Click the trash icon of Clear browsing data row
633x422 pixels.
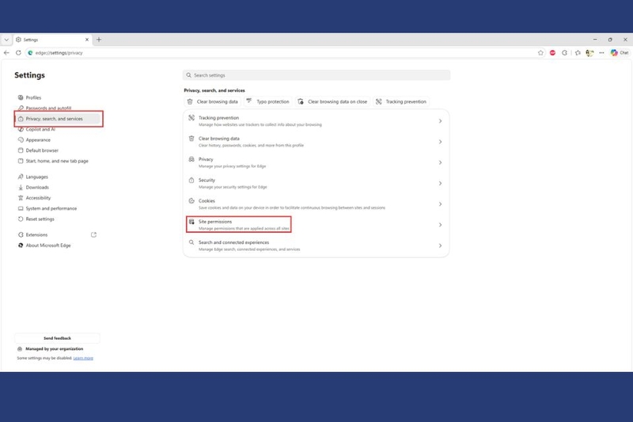click(x=191, y=139)
